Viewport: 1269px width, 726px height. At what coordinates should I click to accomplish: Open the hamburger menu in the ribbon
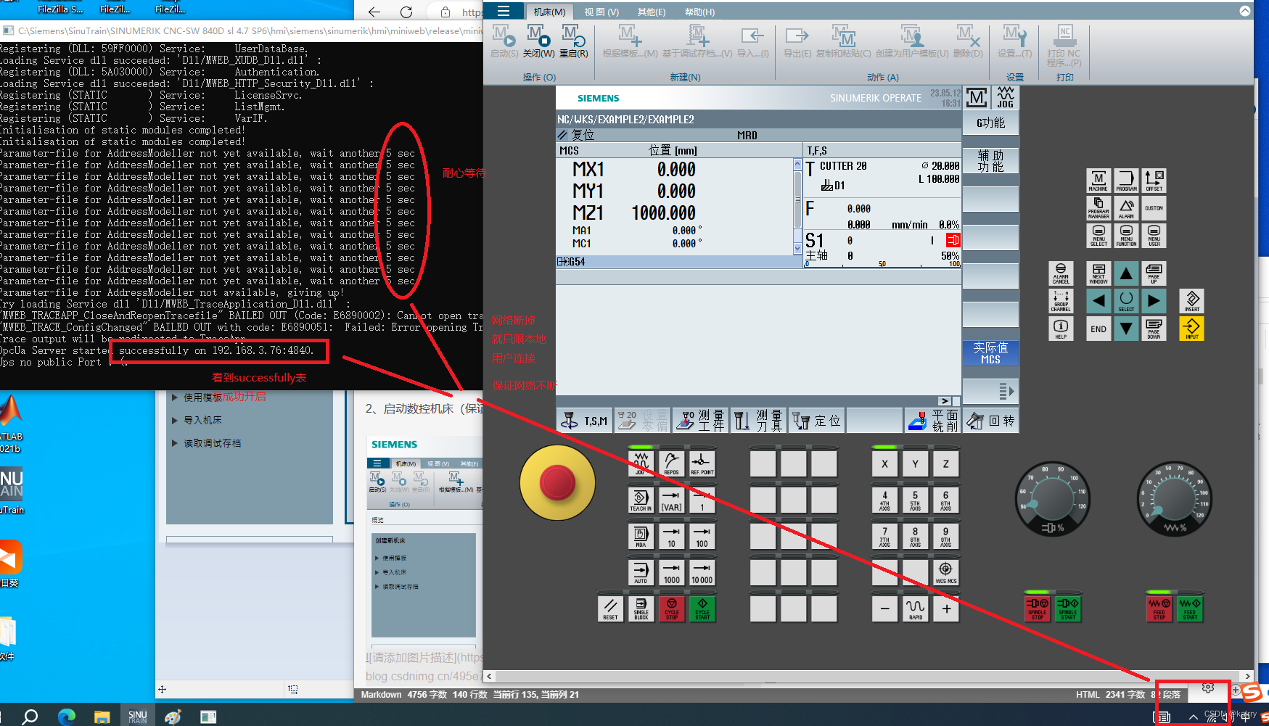(504, 11)
